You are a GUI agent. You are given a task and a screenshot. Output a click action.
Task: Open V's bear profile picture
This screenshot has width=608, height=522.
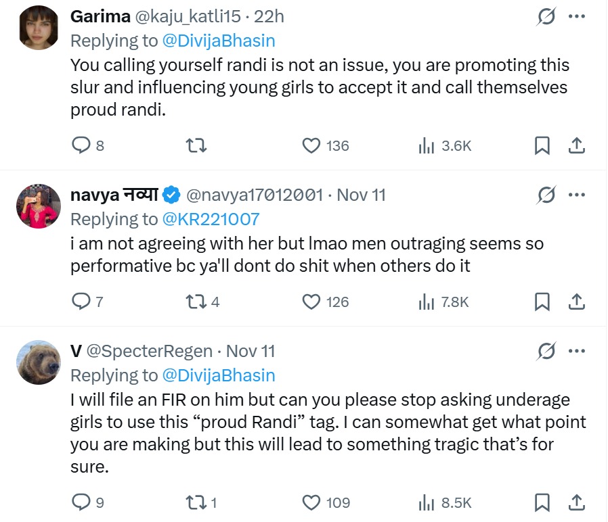tap(39, 362)
